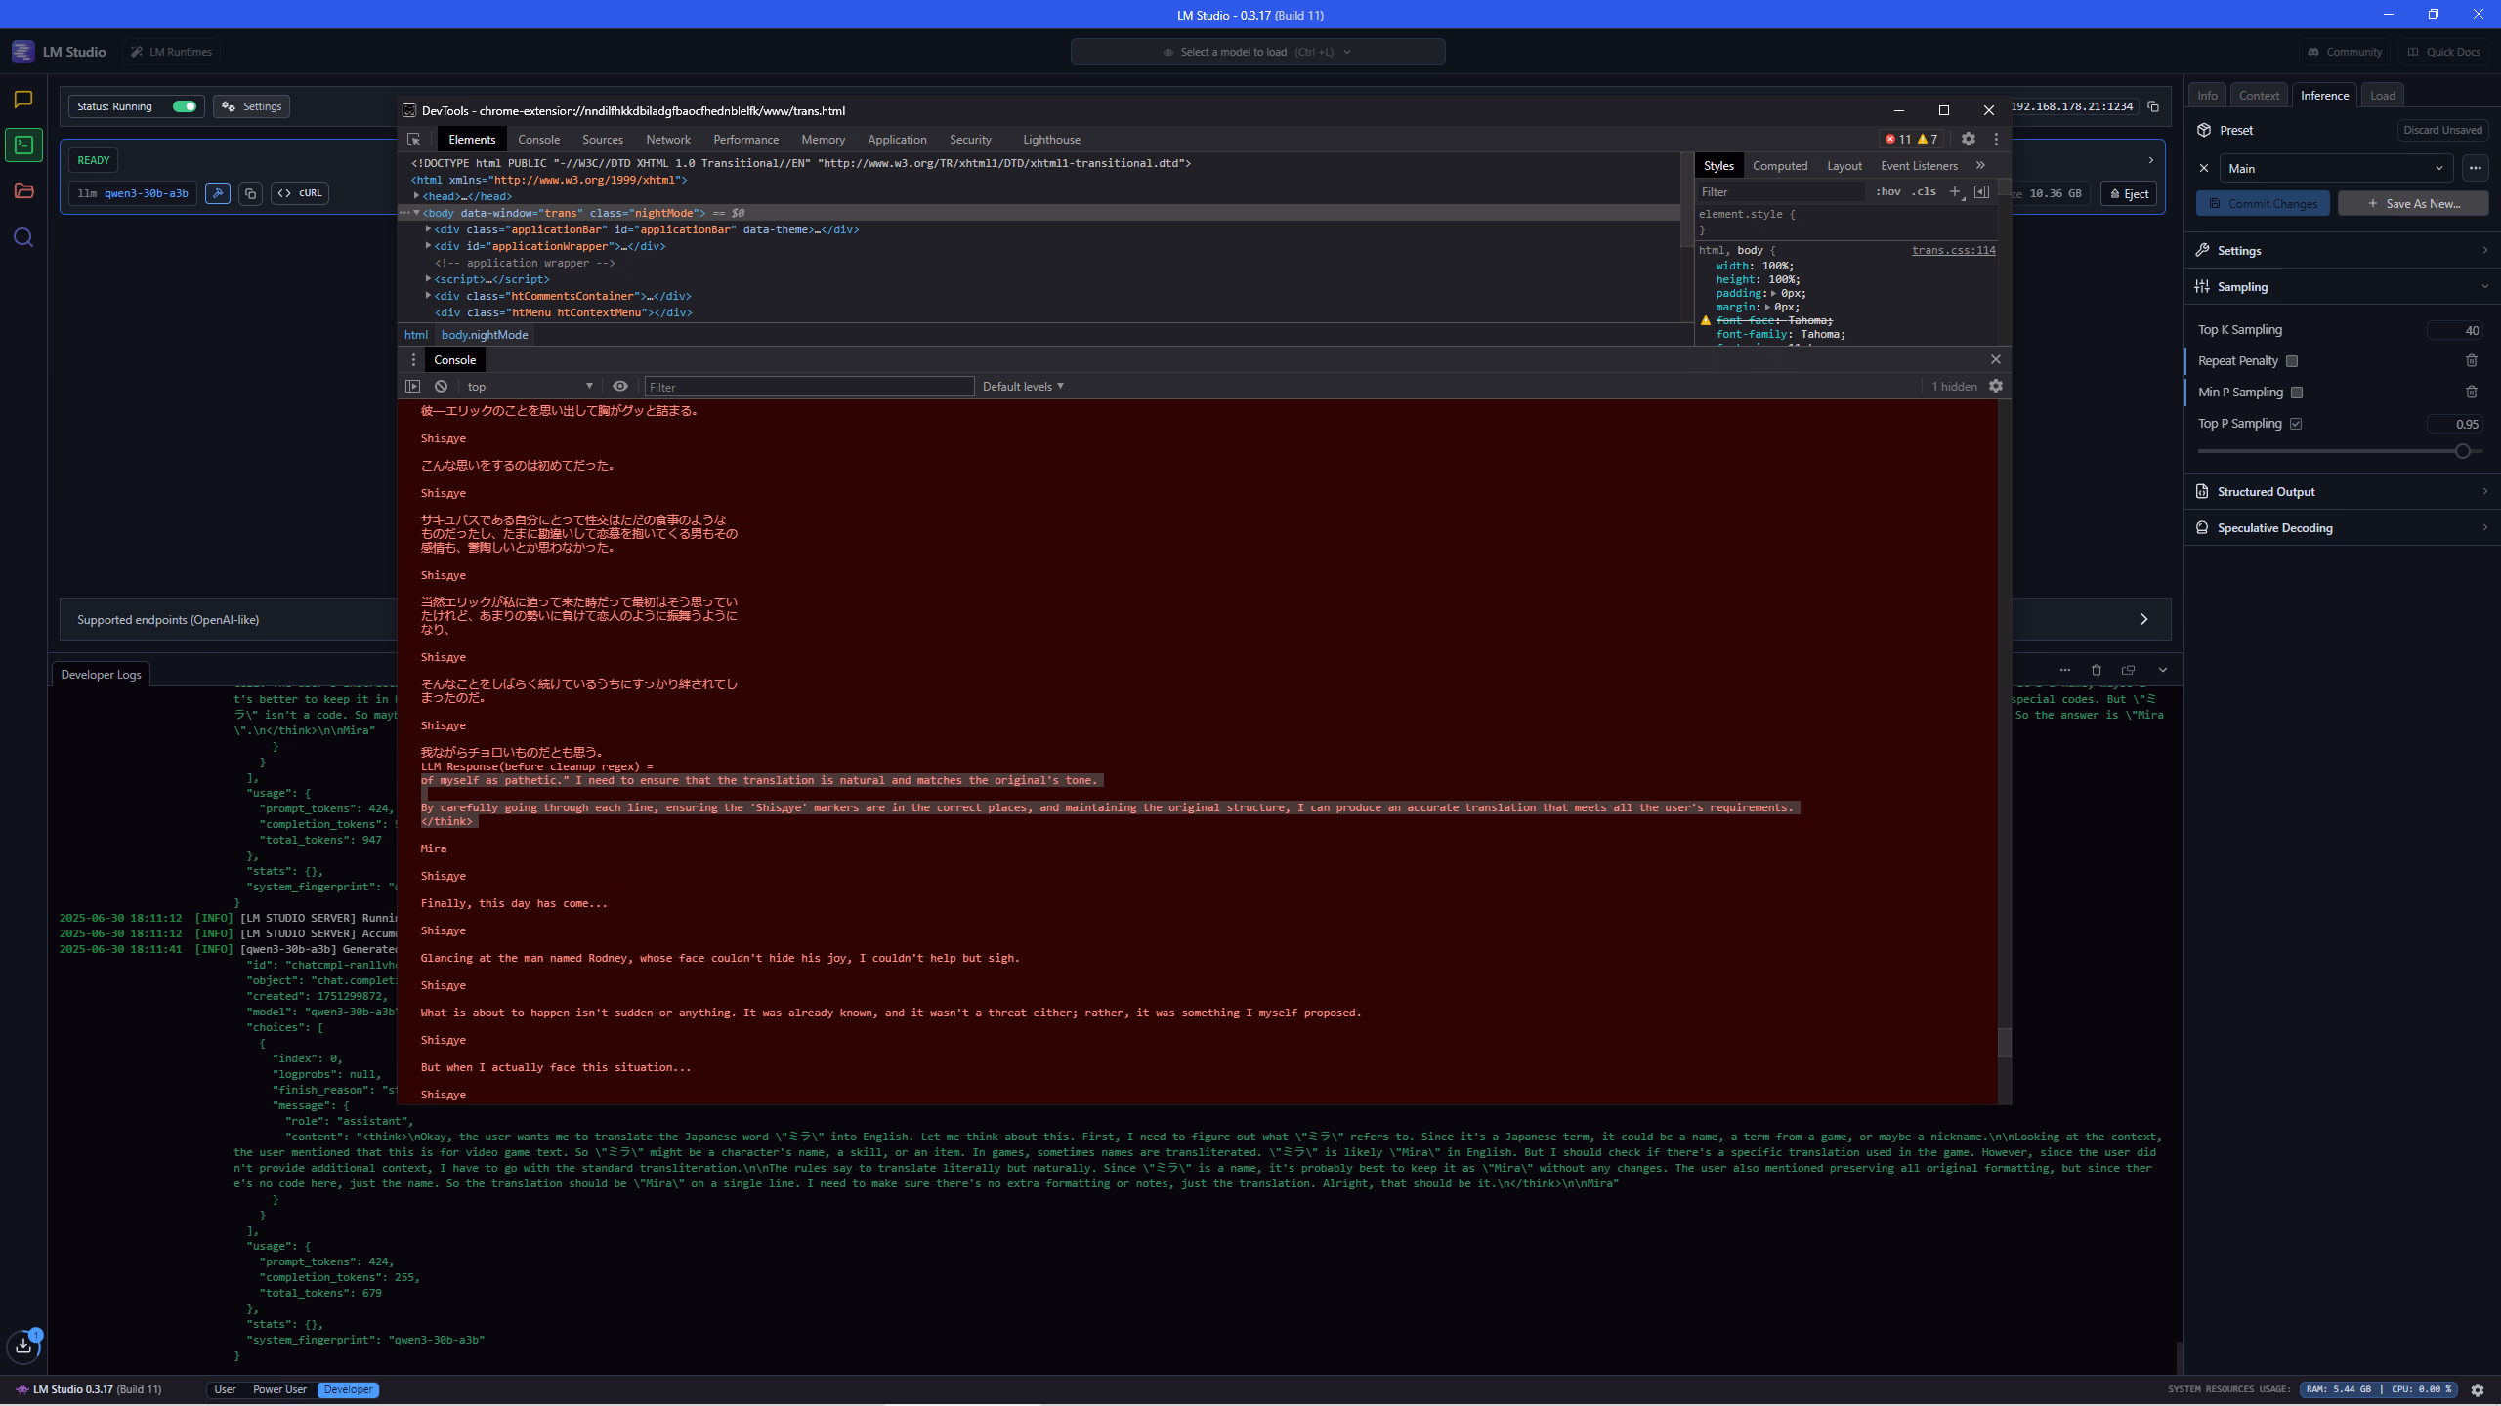
Task: Expand the Structured Output section
Action: click(x=2342, y=491)
